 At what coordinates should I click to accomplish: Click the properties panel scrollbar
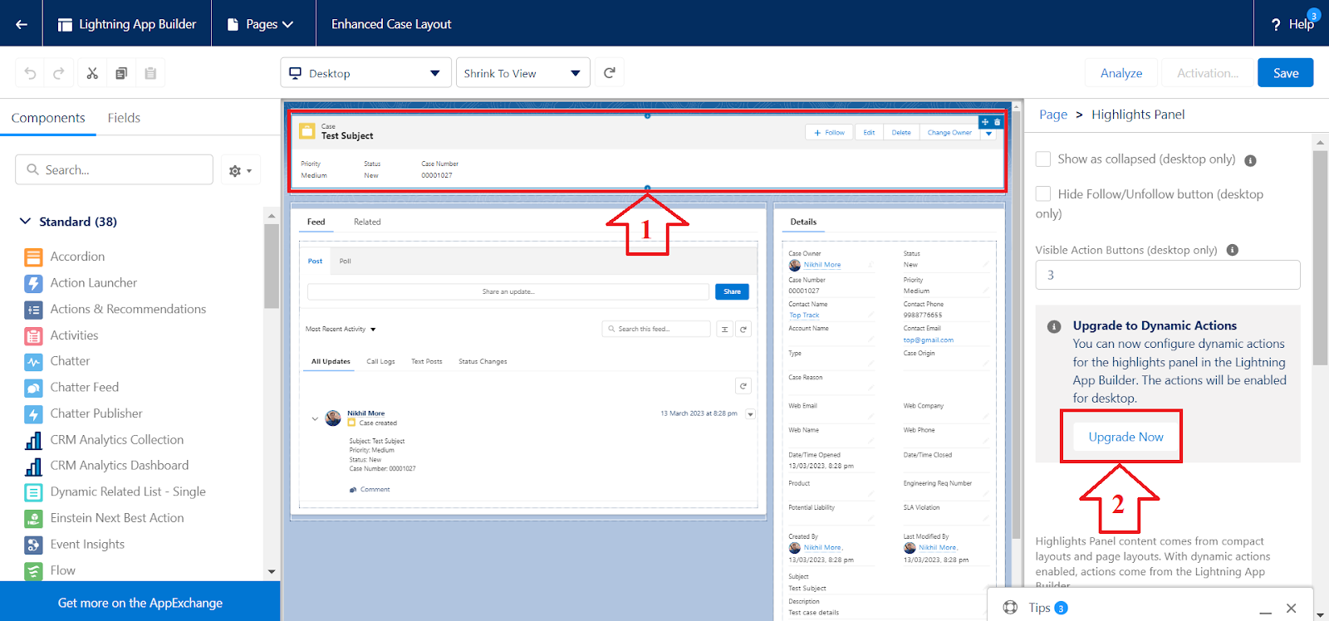click(x=1320, y=257)
